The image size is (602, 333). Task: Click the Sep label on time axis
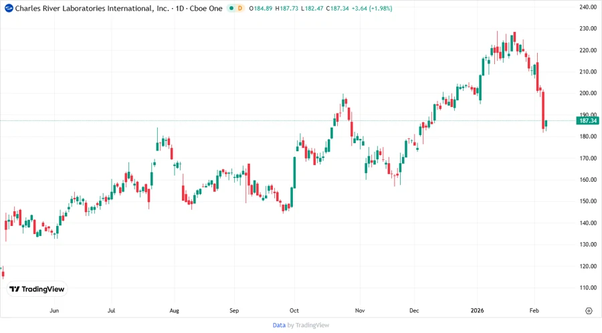point(234,310)
